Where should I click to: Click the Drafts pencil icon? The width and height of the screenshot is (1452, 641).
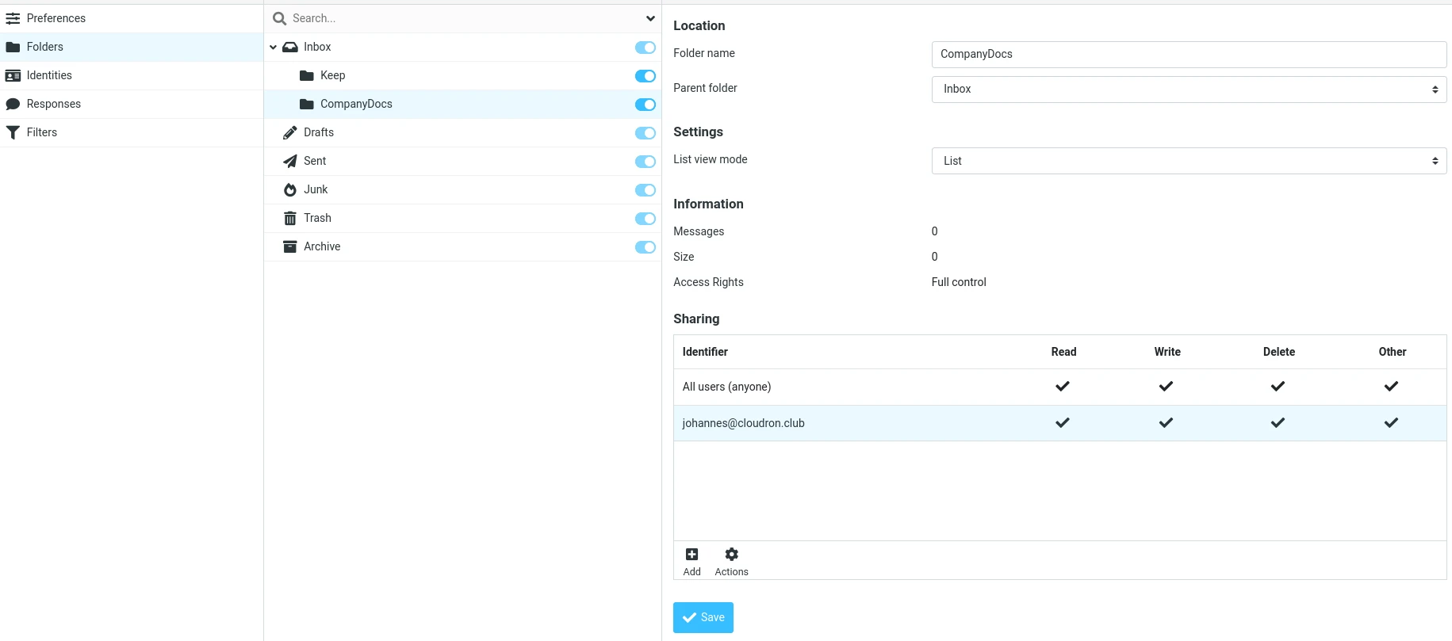[290, 133]
